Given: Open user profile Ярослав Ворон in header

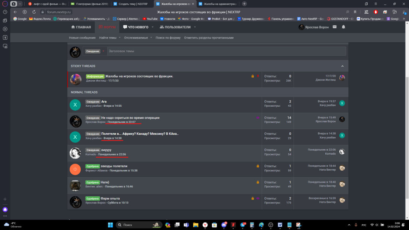Looking at the screenshot, I should (x=314, y=27).
